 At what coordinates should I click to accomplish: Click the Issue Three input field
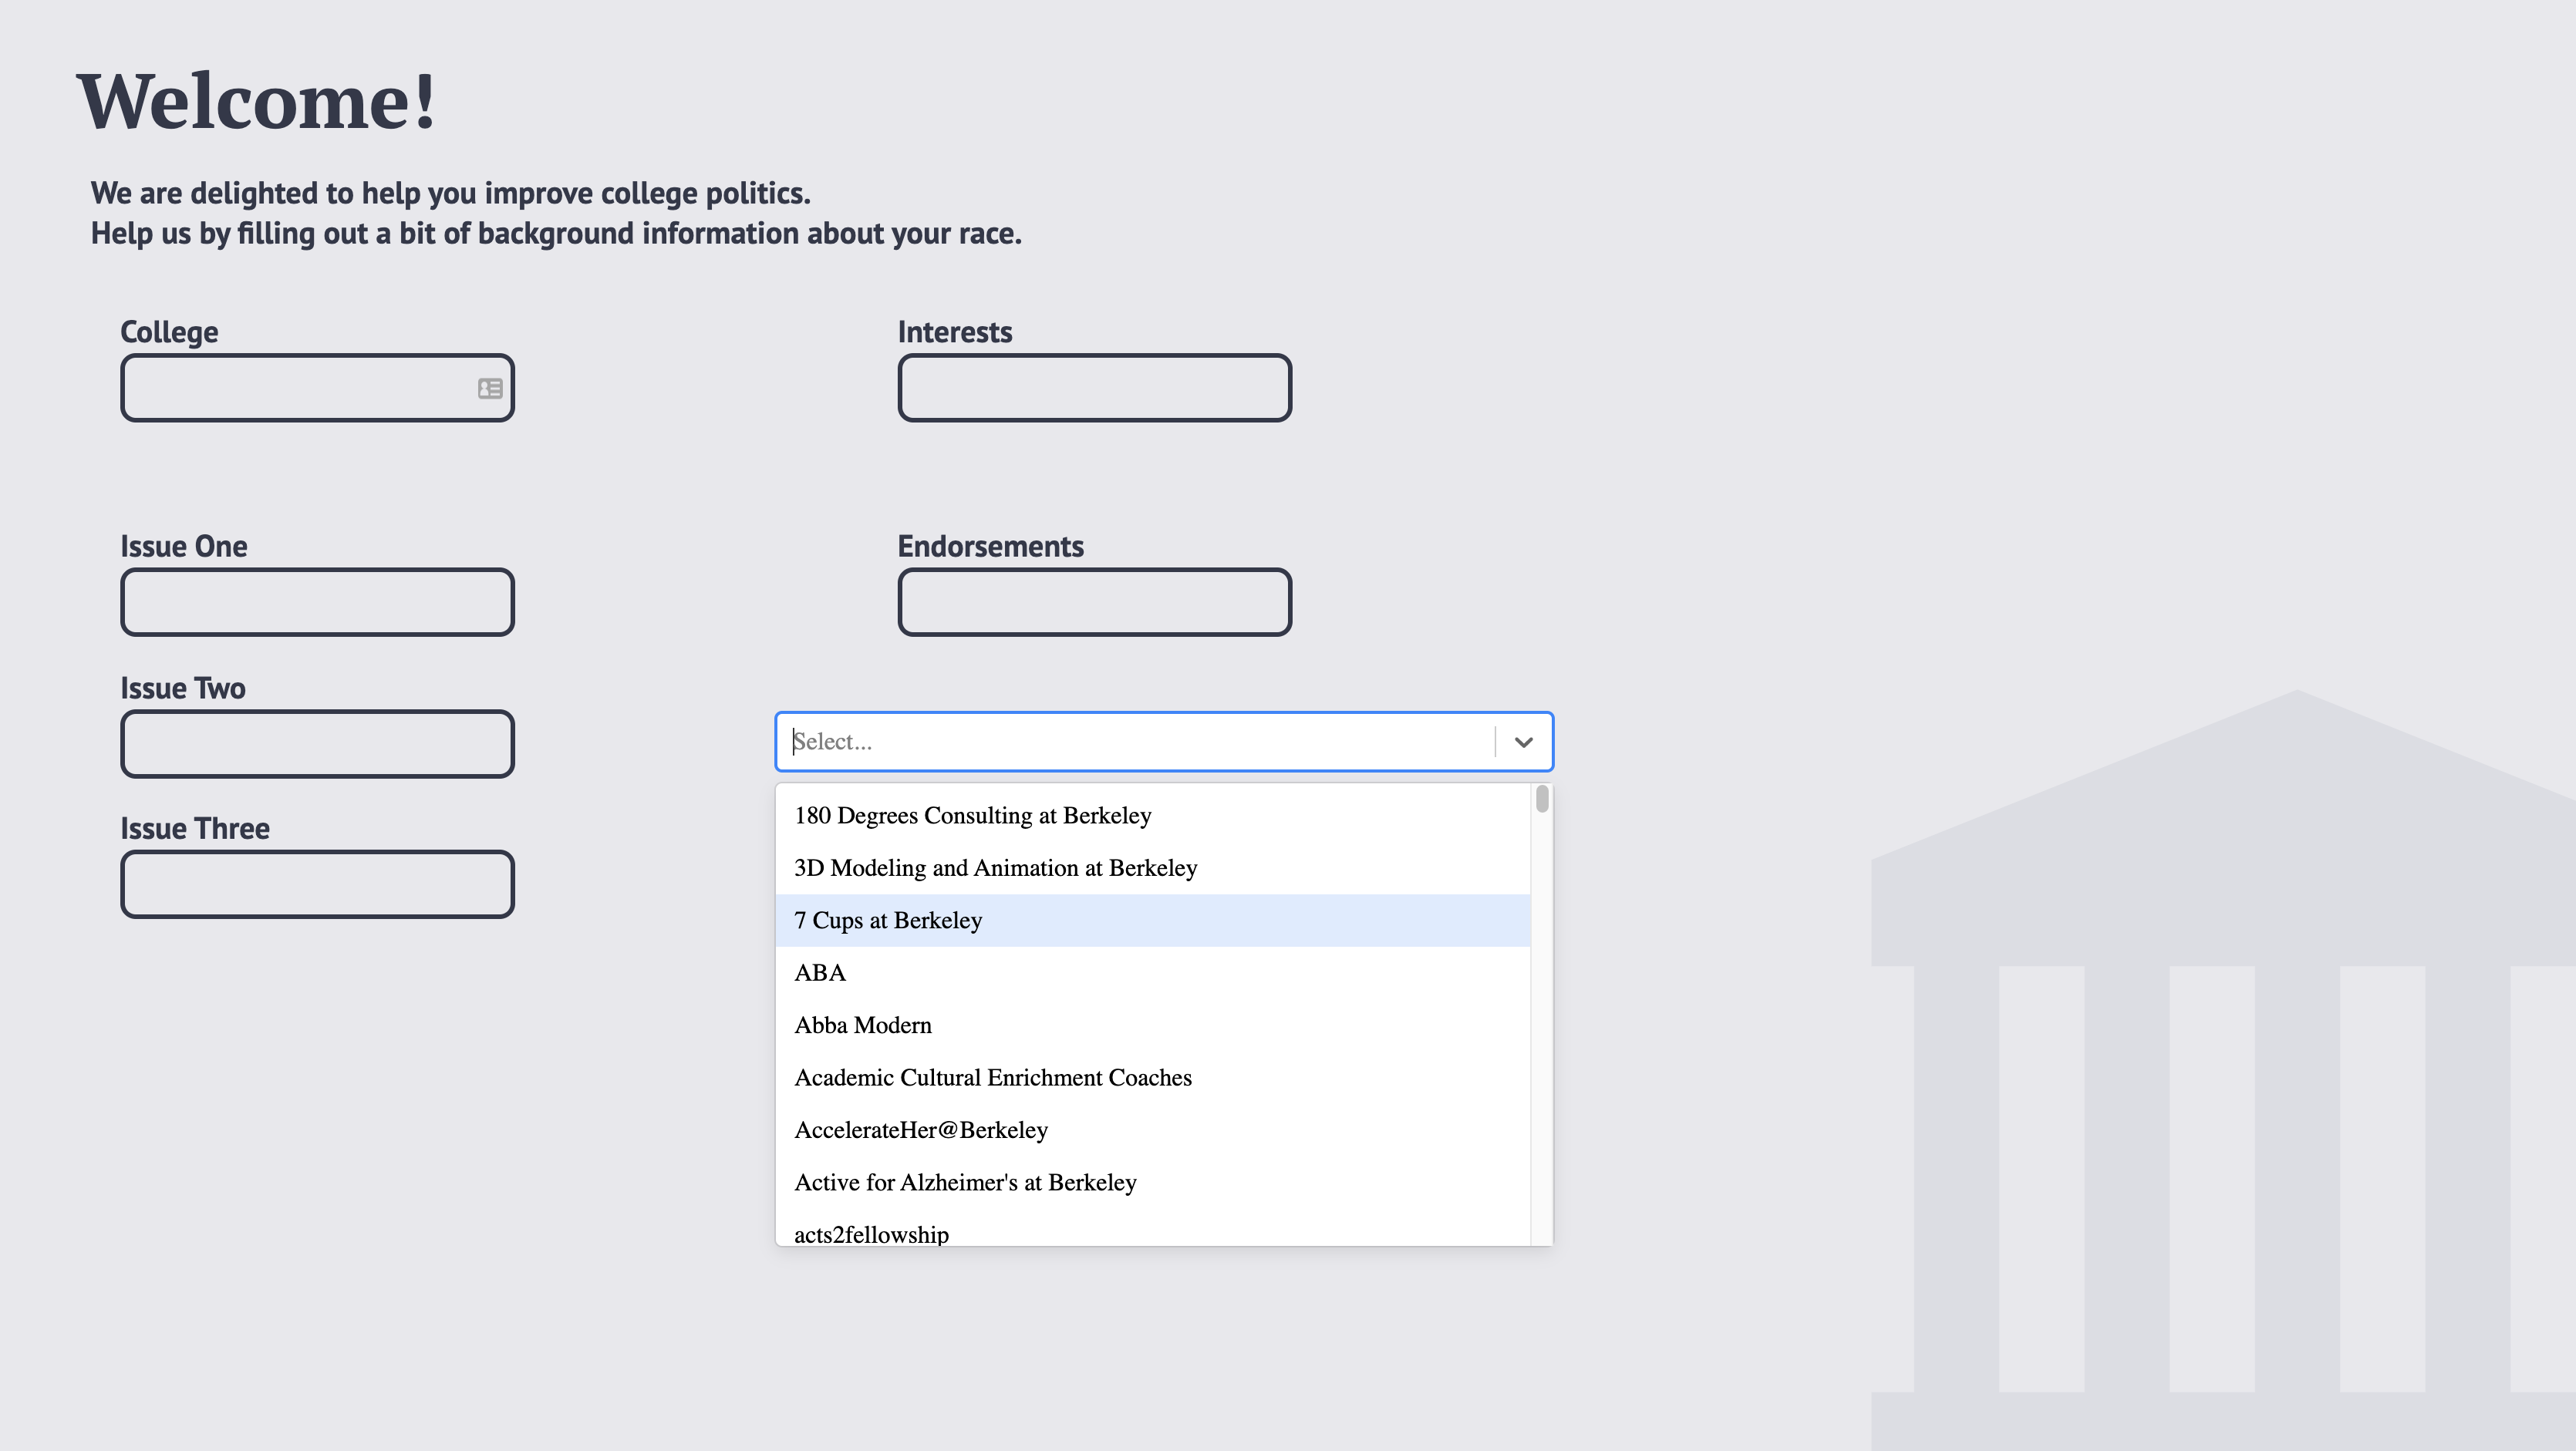click(317, 885)
